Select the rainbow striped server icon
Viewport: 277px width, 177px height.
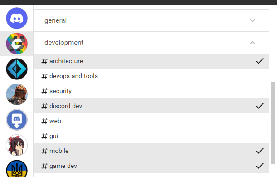point(17,44)
